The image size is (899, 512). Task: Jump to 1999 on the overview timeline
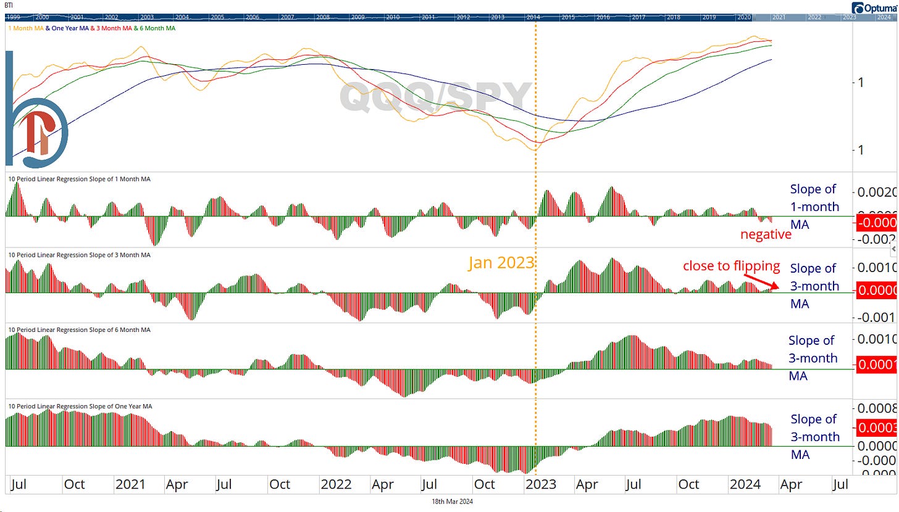[13, 17]
